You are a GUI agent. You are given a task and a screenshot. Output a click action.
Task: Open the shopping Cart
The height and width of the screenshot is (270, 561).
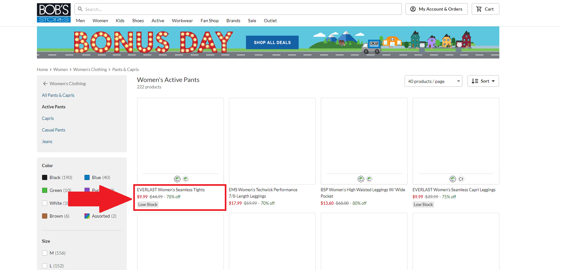point(485,9)
